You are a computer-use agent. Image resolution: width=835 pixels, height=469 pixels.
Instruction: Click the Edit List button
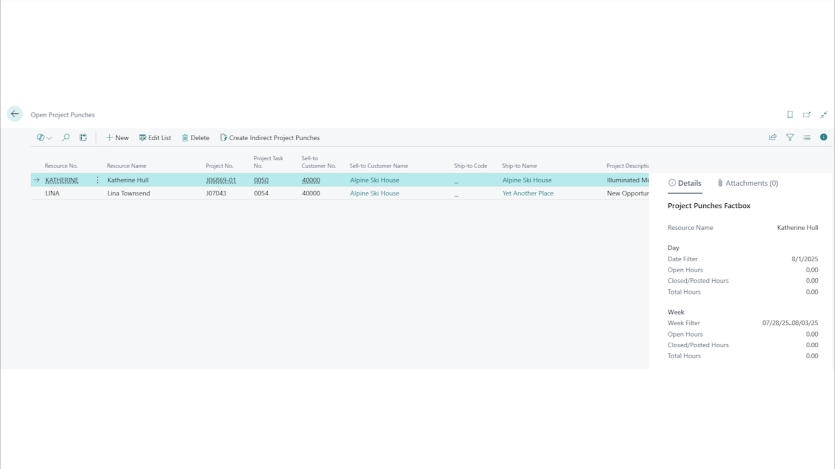[155, 137]
